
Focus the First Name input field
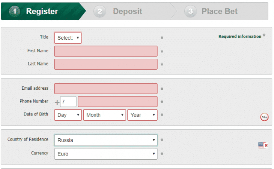pos(106,51)
